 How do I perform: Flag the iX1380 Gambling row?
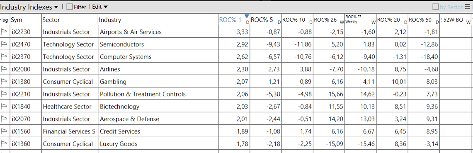point(5,82)
